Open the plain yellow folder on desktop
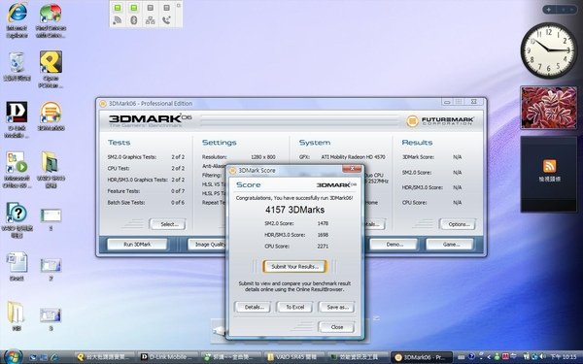Viewport: 583px width, 364px height. 16,316
